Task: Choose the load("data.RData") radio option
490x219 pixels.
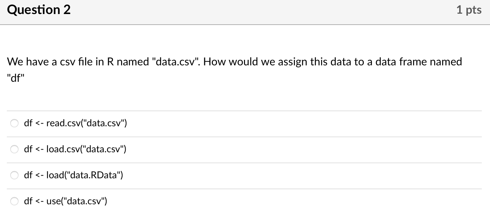Action: tap(14, 176)
